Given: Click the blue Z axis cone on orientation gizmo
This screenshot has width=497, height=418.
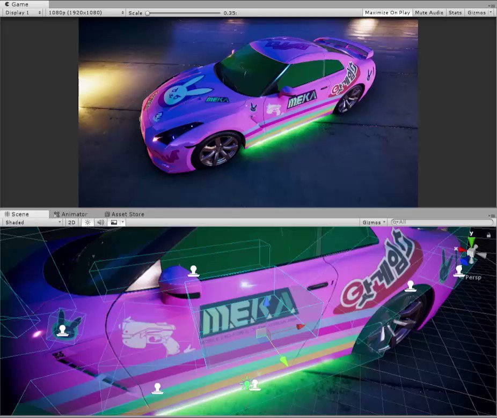Looking at the screenshot, I should (x=464, y=261).
